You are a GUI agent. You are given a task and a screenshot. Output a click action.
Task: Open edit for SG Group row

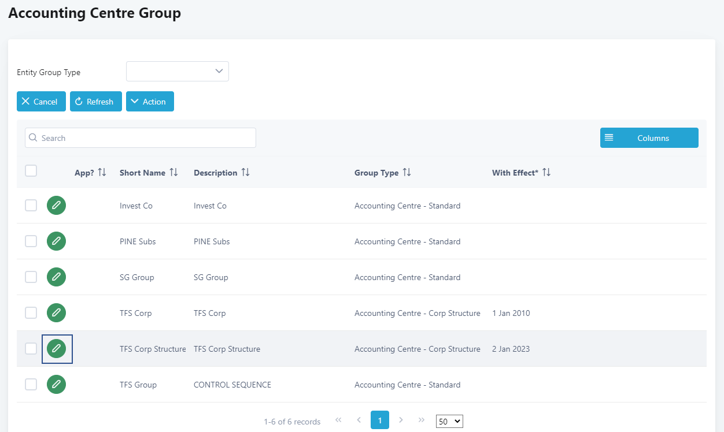(x=56, y=277)
